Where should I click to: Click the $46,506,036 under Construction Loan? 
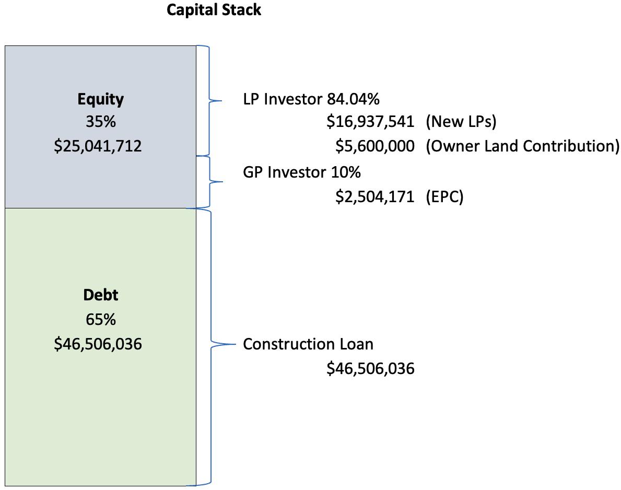point(370,369)
